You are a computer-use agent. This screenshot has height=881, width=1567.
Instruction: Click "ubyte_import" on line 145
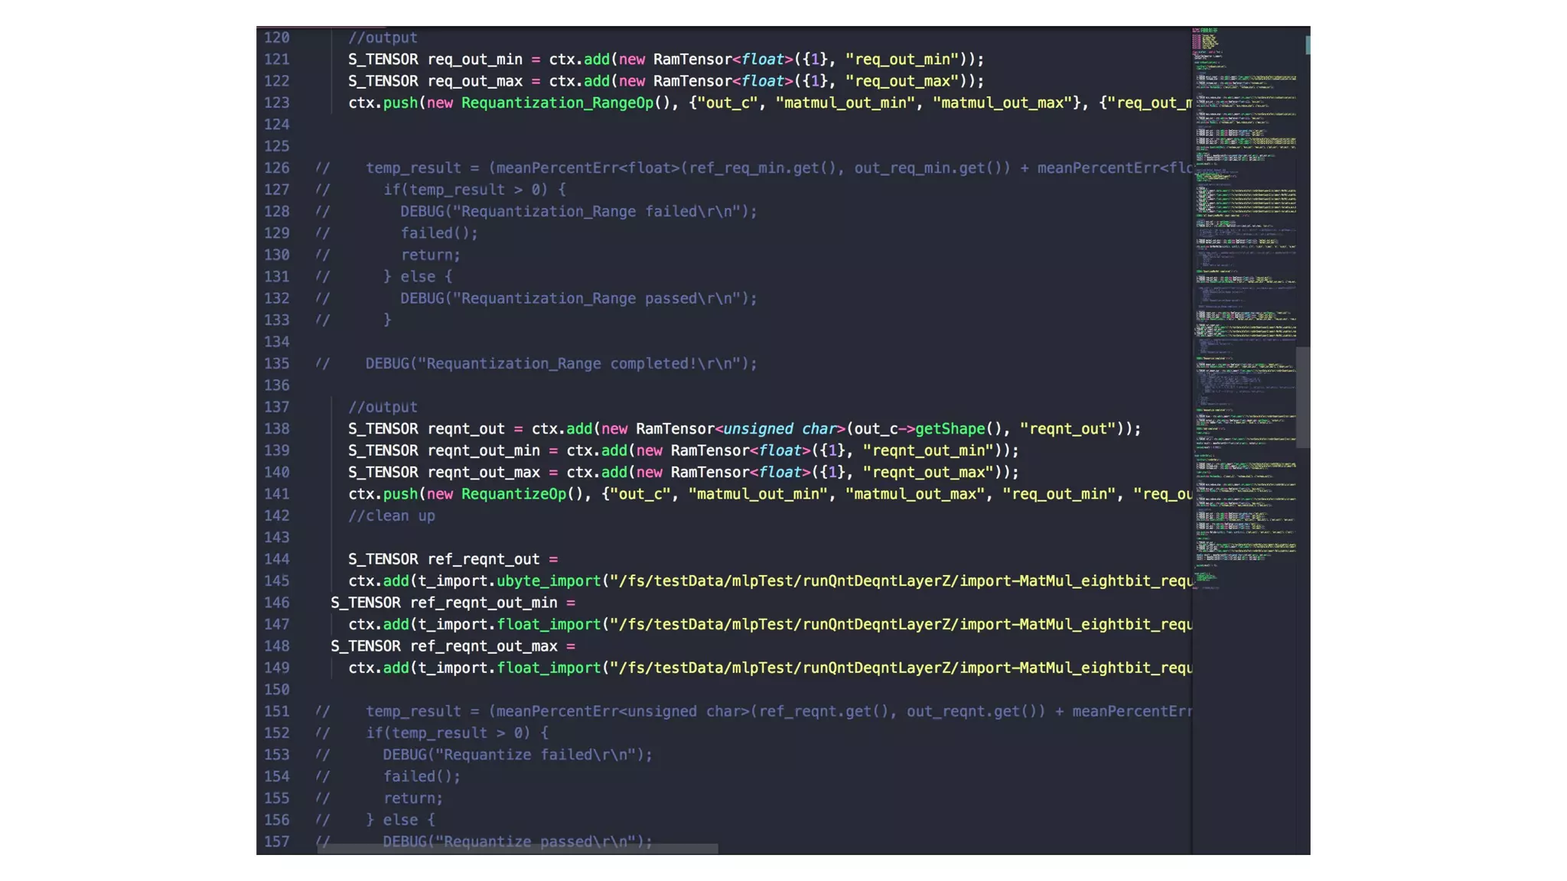coord(549,580)
